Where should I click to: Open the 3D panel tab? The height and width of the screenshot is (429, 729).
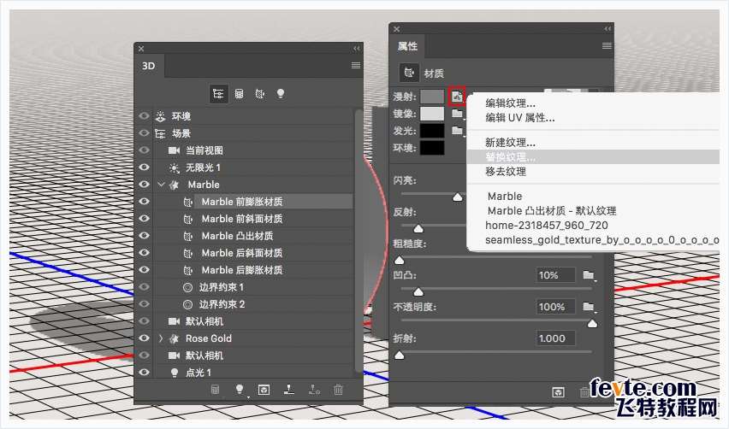tap(149, 66)
